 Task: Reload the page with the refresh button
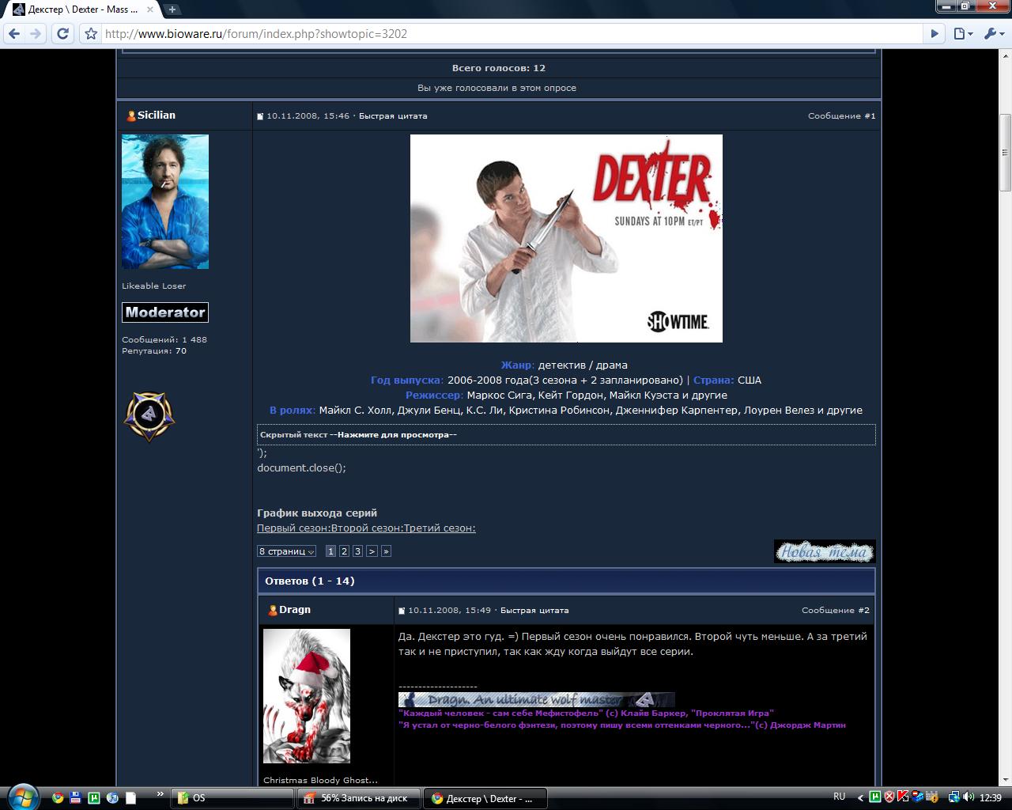point(63,34)
